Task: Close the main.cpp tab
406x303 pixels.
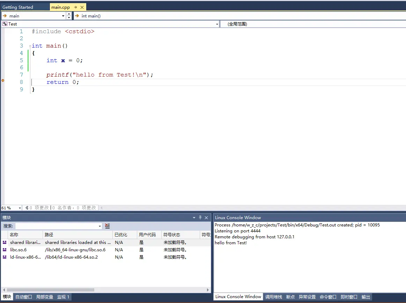Action: click(x=82, y=7)
